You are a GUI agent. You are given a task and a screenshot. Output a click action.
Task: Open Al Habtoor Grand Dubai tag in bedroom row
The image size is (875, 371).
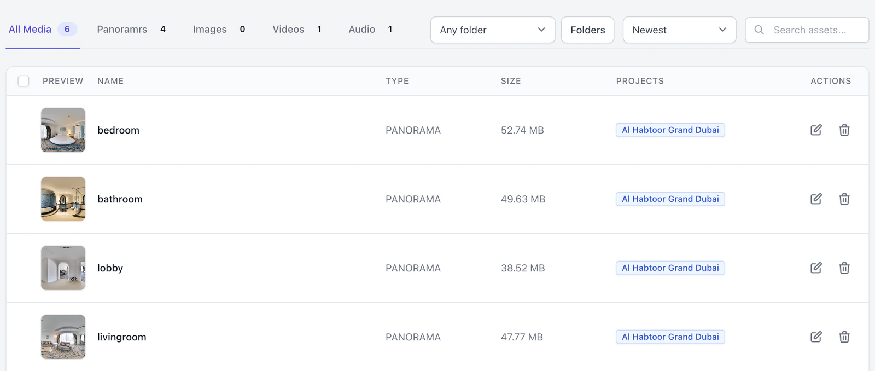[x=670, y=130]
